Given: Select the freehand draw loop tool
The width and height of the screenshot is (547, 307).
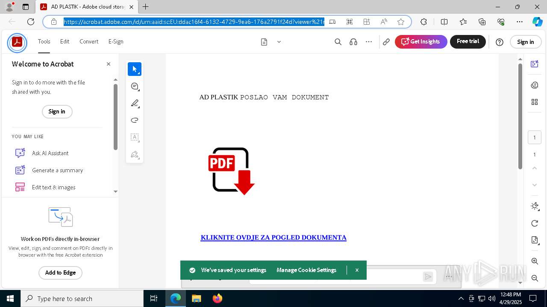Looking at the screenshot, I should pyautogui.click(x=135, y=120).
